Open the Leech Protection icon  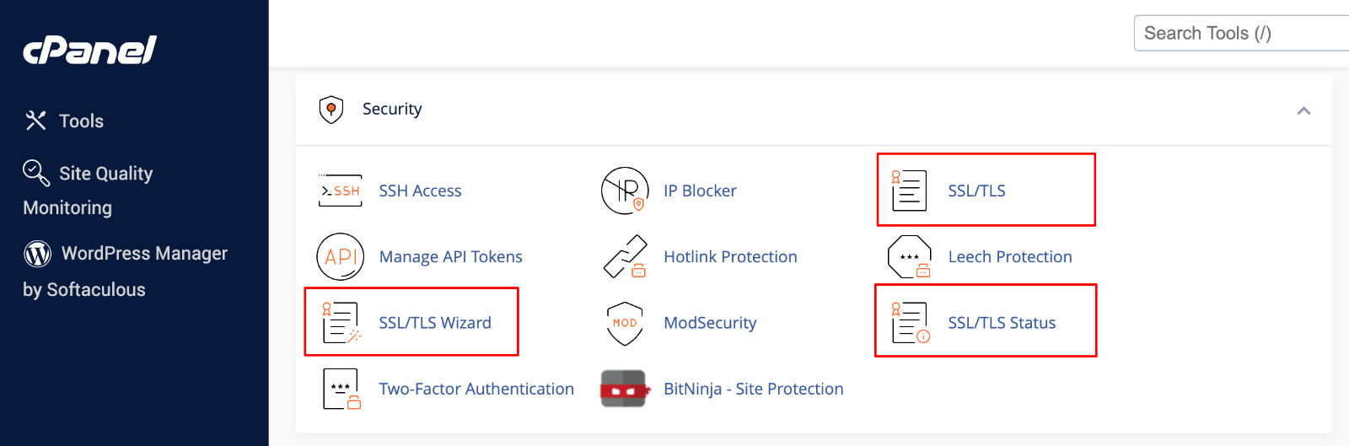[909, 256]
